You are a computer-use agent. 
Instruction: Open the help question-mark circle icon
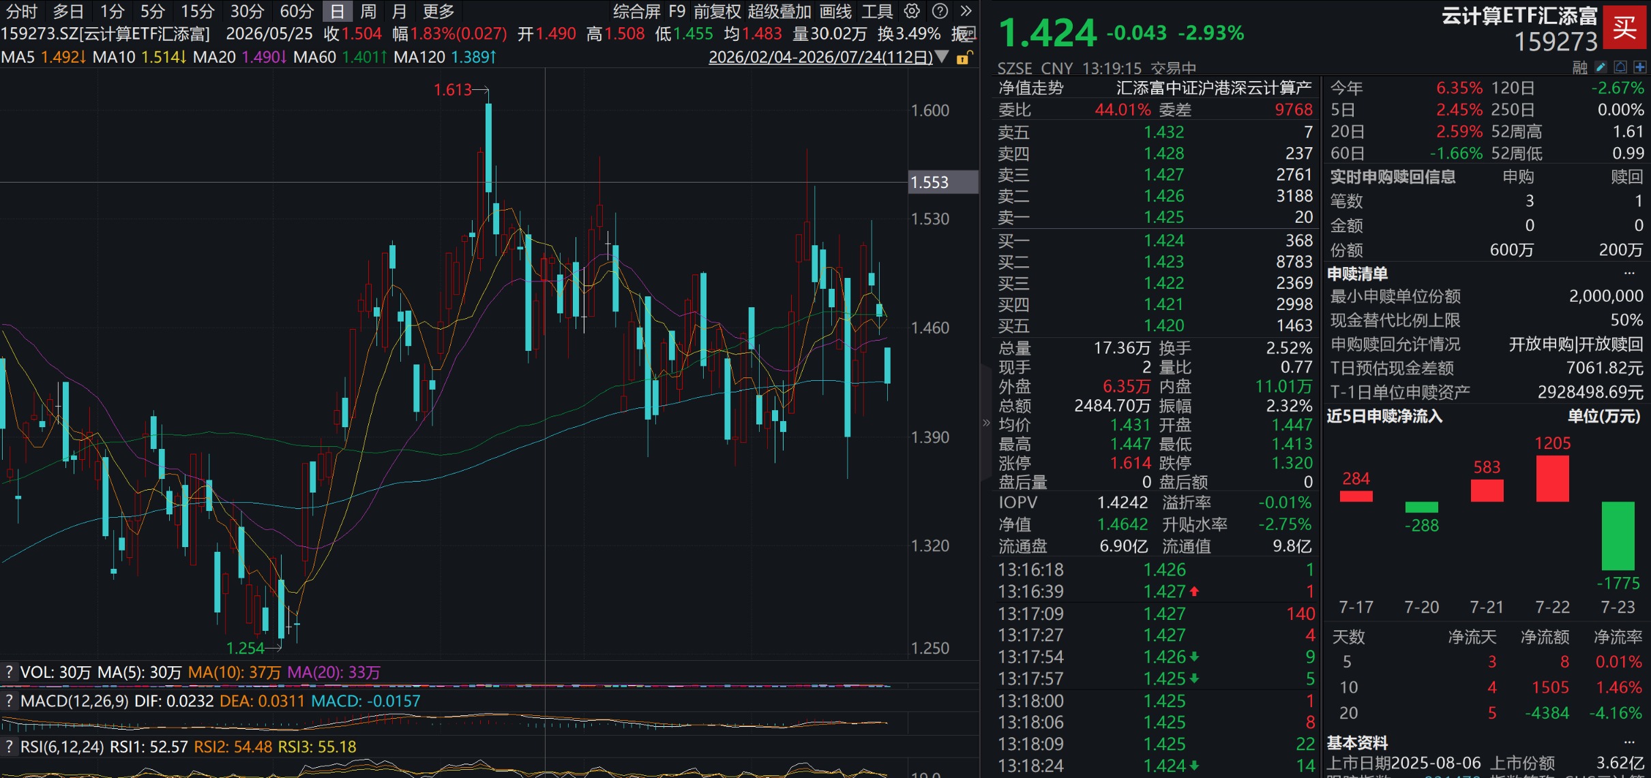(940, 11)
